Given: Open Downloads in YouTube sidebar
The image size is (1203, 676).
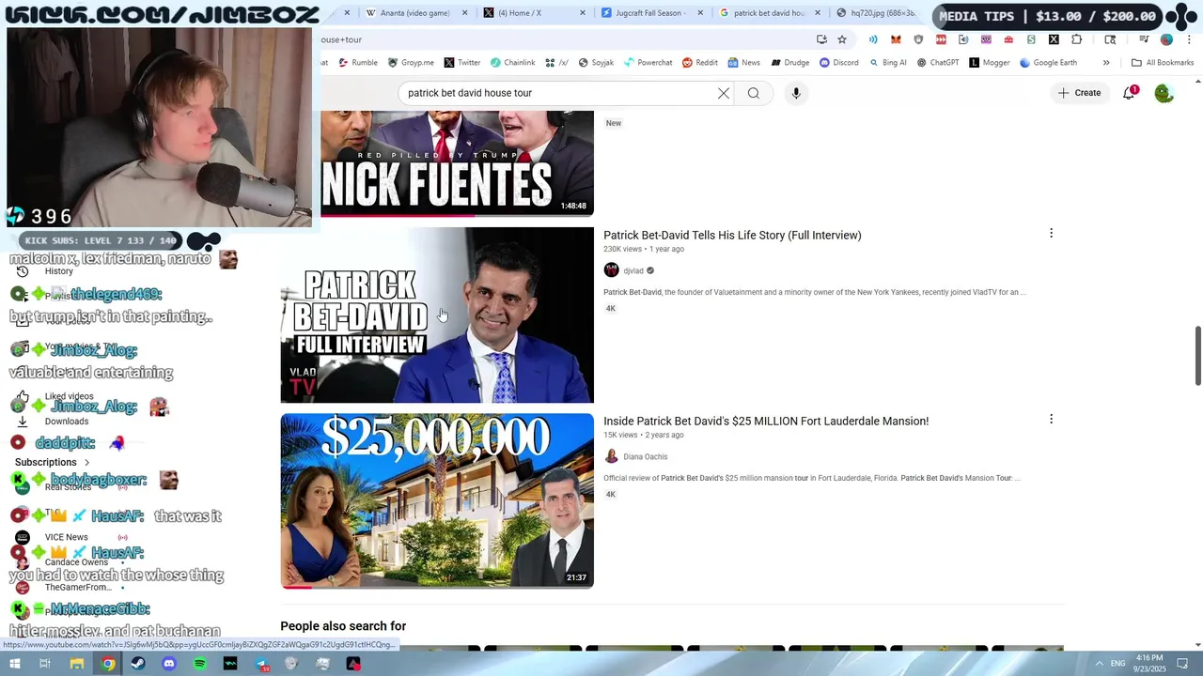Looking at the screenshot, I should click(66, 422).
